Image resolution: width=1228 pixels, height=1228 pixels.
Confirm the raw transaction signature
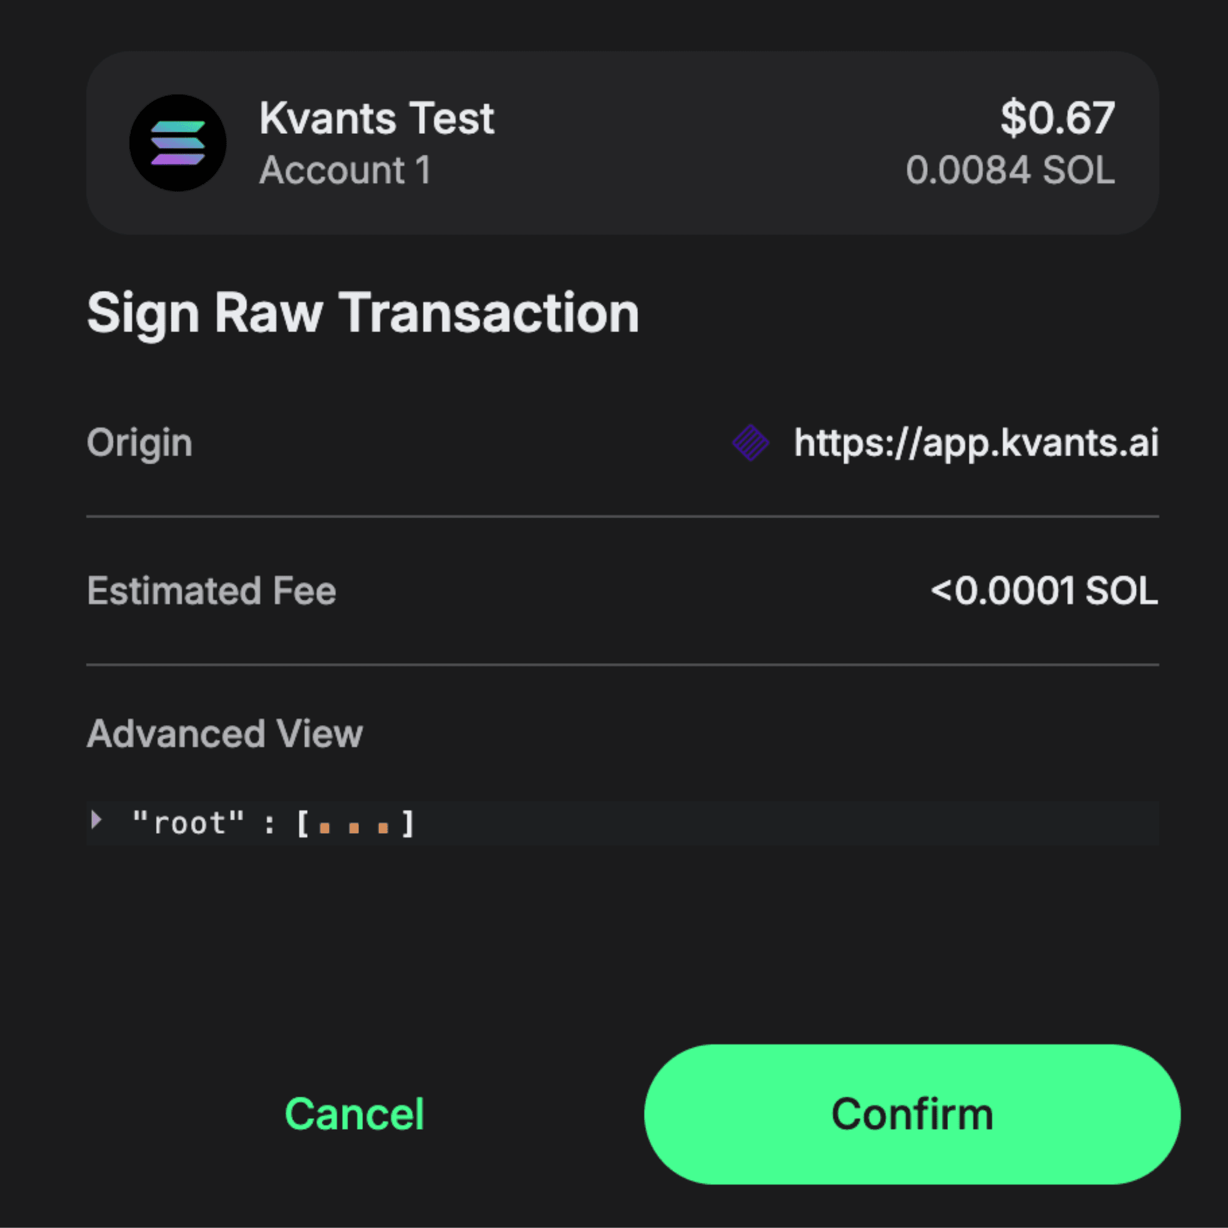pyautogui.click(x=912, y=1114)
